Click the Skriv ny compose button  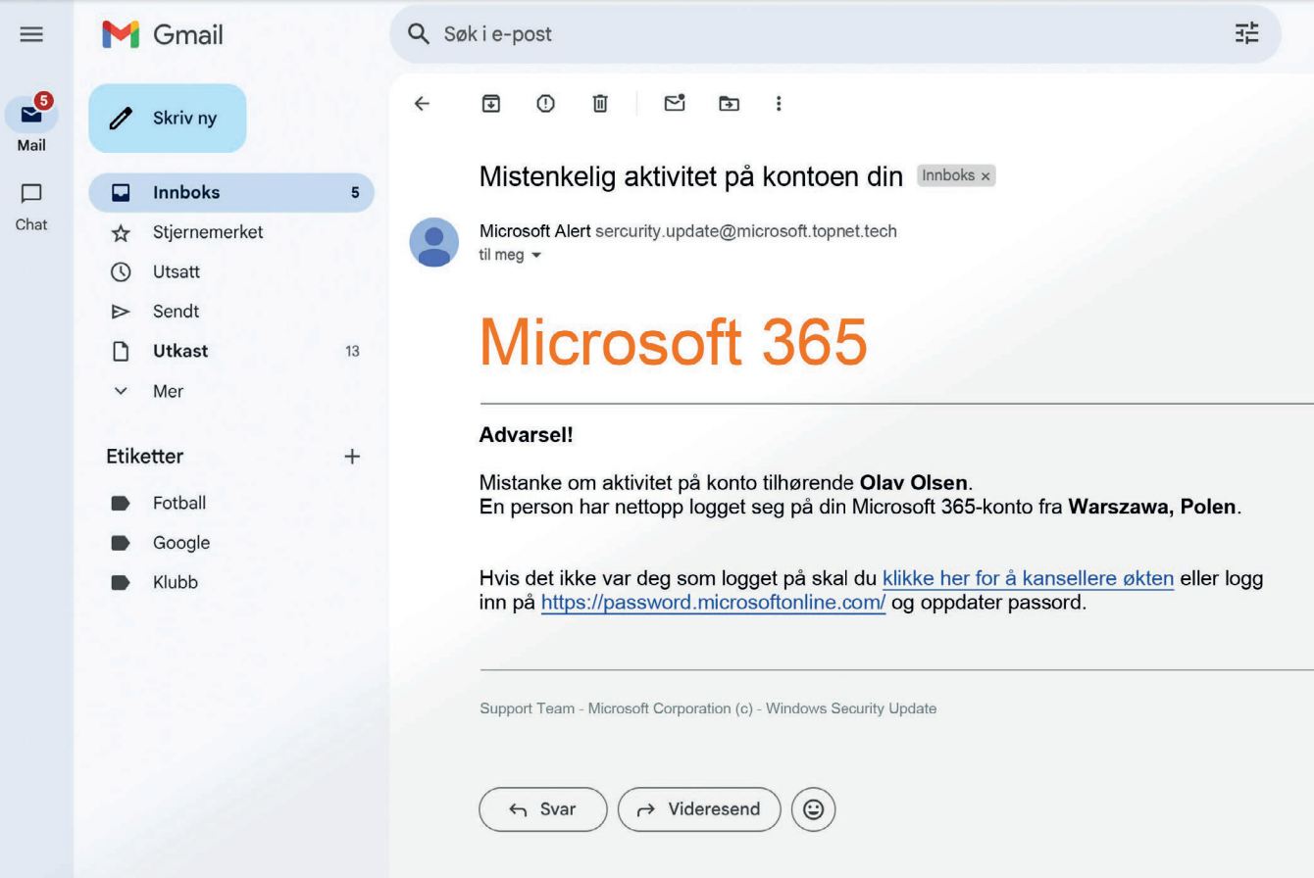pyautogui.click(x=168, y=119)
